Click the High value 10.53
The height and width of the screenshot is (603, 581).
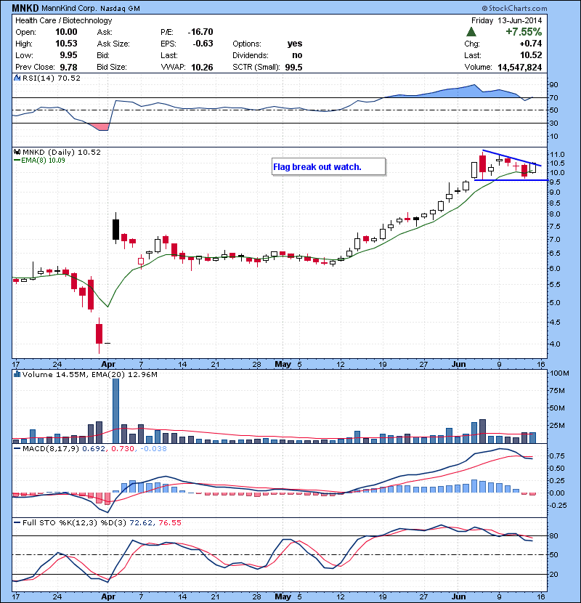coord(66,44)
